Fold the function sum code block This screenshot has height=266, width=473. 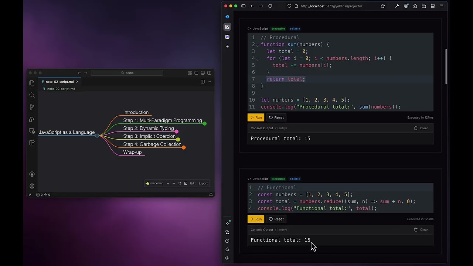tap(258, 45)
